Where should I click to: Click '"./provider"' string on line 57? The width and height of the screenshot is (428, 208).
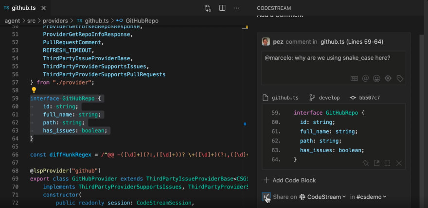(x=71, y=82)
